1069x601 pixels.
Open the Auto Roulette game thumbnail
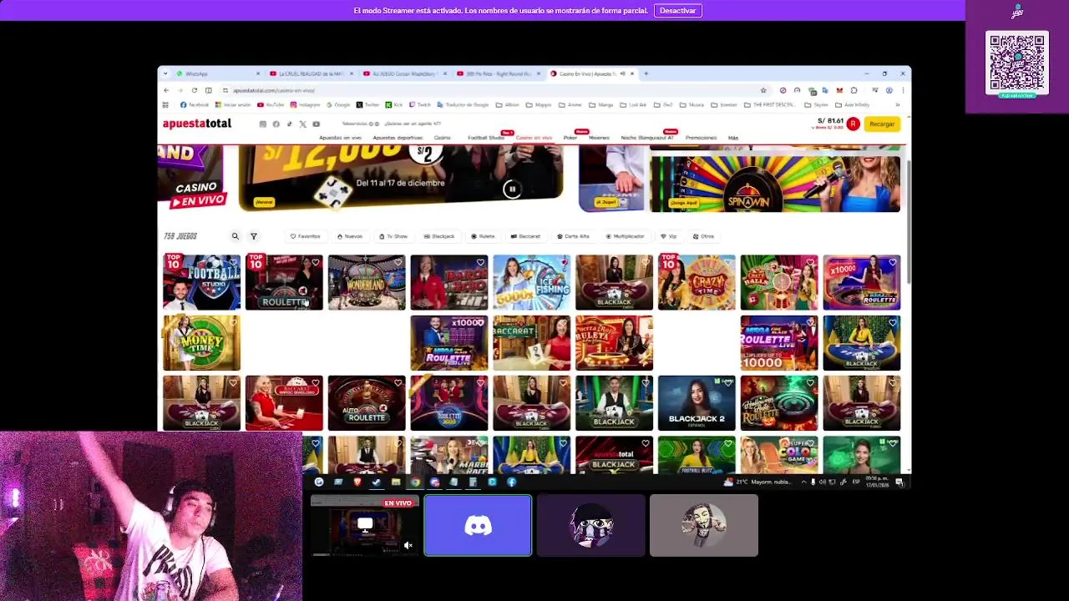coord(367,403)
